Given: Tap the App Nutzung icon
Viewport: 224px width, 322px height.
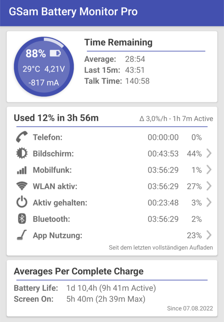Looking at the screenshot, I should click(22, 235).
